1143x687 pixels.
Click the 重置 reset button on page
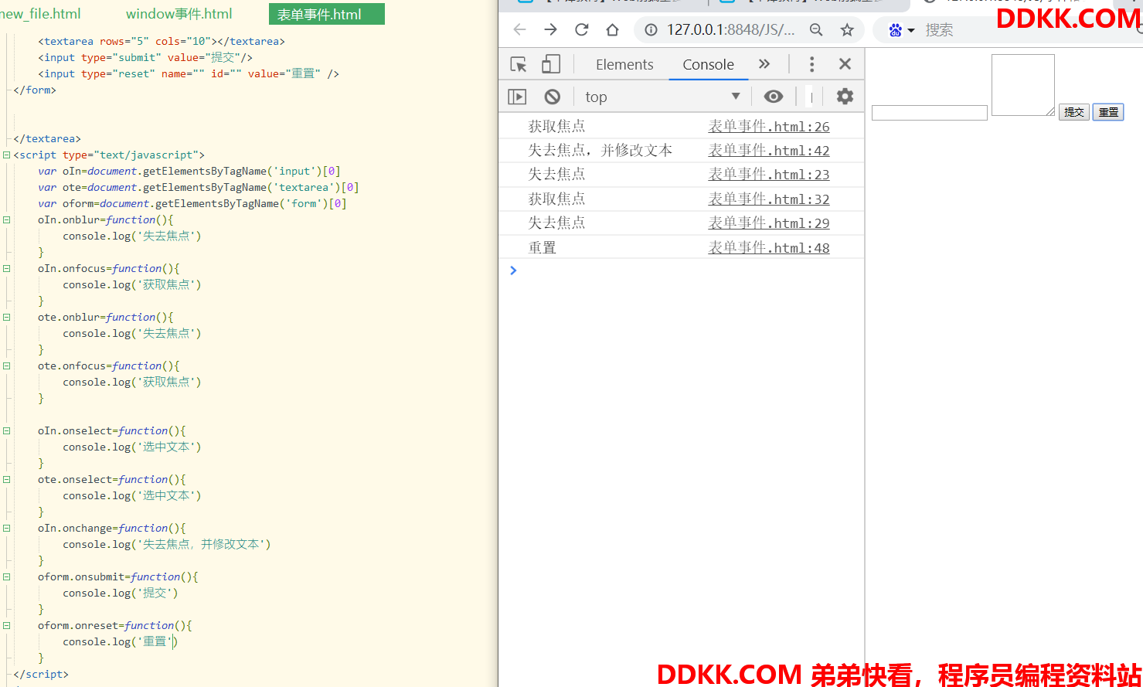(x=1108, y=112)
